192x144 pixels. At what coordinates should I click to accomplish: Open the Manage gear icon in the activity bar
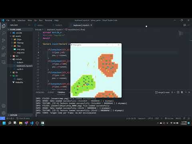click(x=4, y=113)
